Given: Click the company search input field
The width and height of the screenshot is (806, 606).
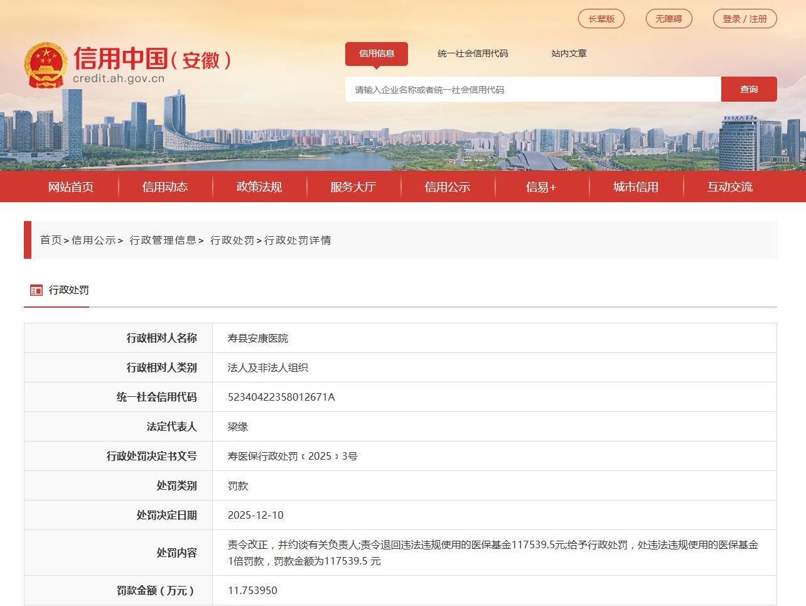Looking at the screenshot, I should point(534,89).
